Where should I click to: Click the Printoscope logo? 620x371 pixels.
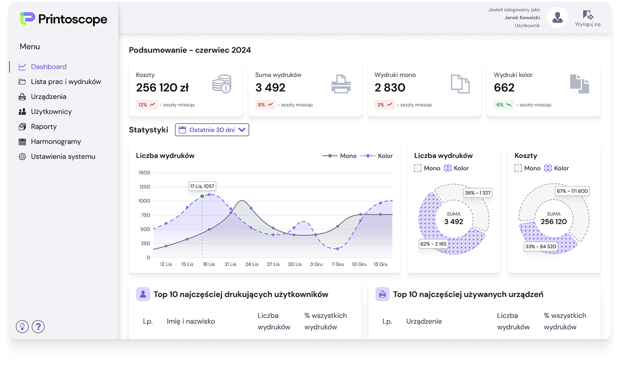tap(63, 19)
